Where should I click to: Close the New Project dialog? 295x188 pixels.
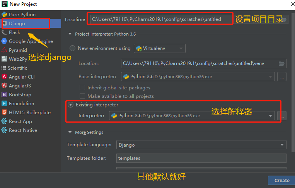293,4
